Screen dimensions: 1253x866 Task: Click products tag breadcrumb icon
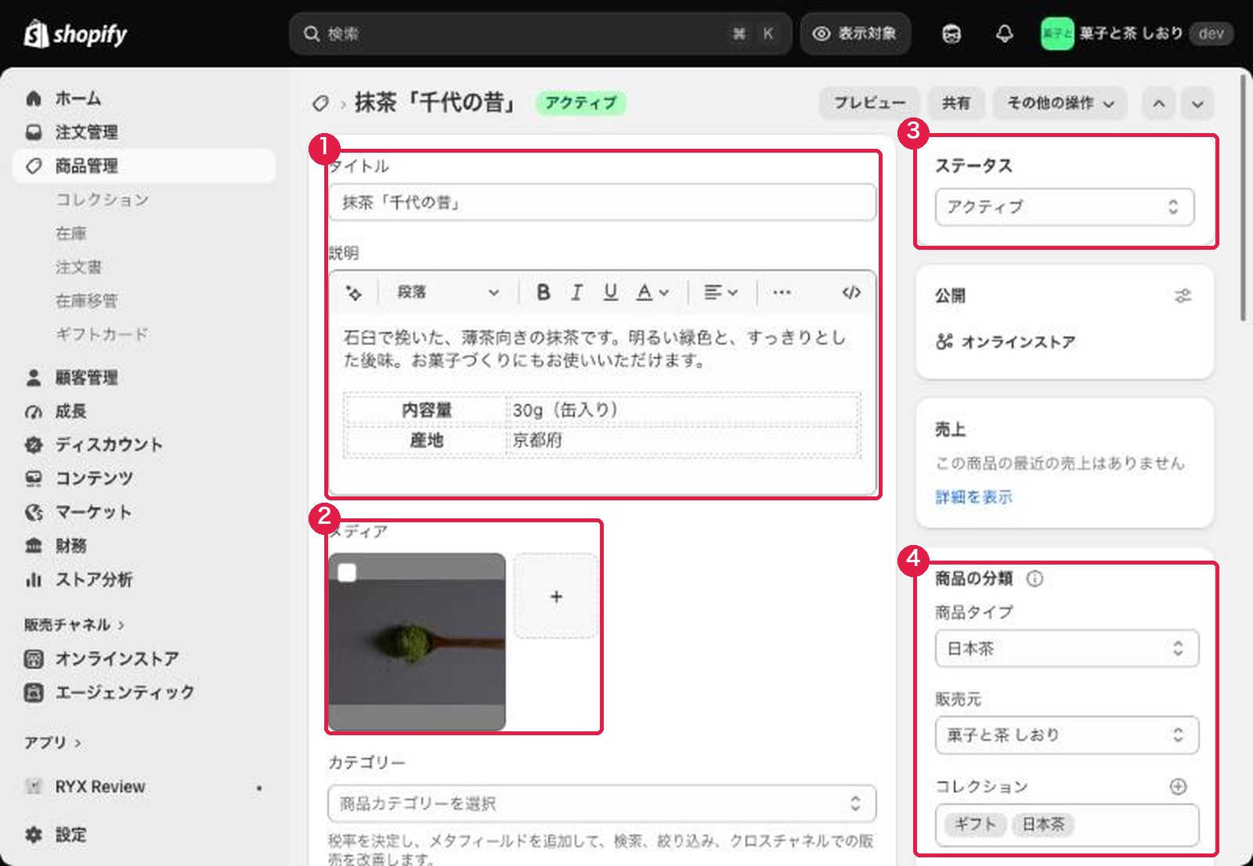pyautogui.click(x=320, y=103)
